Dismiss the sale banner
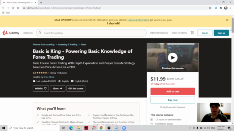Image resolution: width=234 pixels, height=131 pixels. tap(227, 20)
